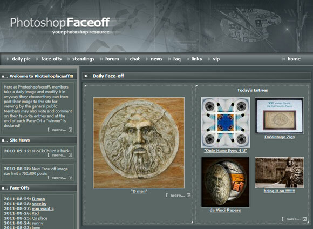Click arrow icon beside Today's Entries more link
This screenshot has height=229, width=313.
point(304,219)
